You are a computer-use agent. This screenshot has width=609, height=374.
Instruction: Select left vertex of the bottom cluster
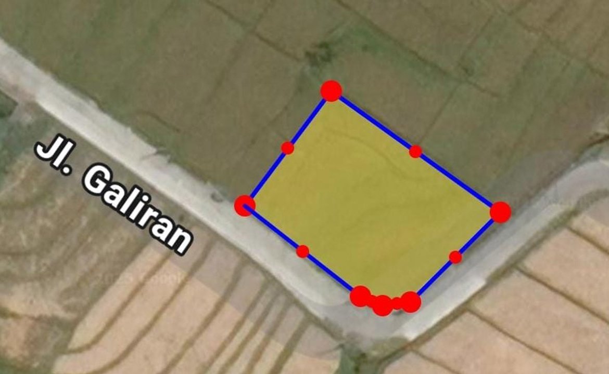click(360, 297)
